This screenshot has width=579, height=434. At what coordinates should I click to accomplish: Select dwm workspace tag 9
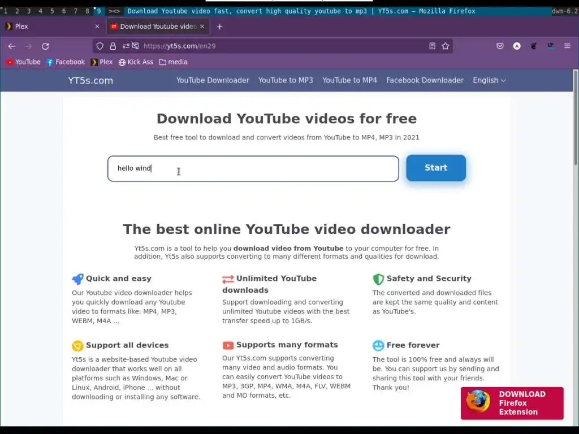tap(98, 11)
